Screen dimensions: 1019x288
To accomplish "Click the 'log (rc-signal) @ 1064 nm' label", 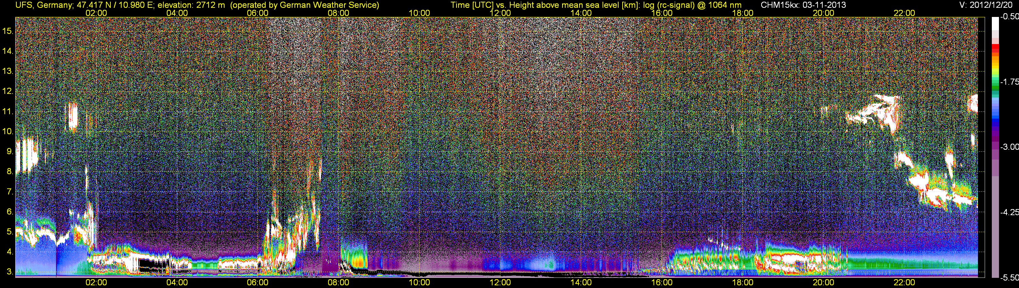I will 692,5.
